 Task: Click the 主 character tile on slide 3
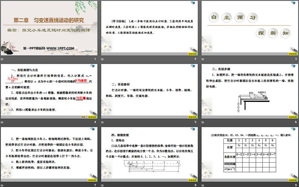227,18
